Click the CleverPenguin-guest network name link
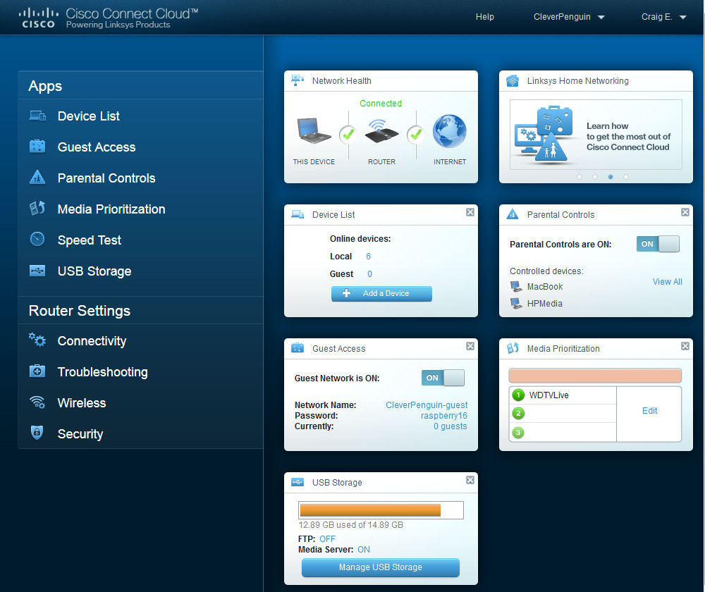705x592 pixels. pos(427,405)
